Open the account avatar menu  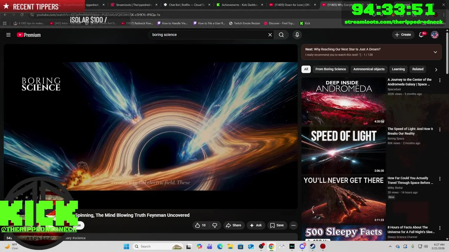tap(435, 35)
